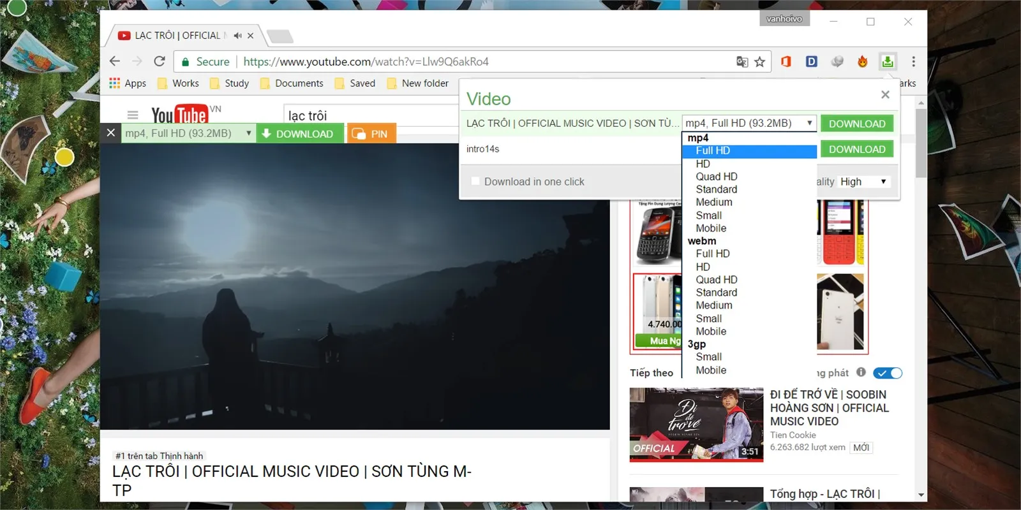This screenshot has height=510, width=1021.
Task: Bookmark this page with the star icon
Action: coord(759,62)
